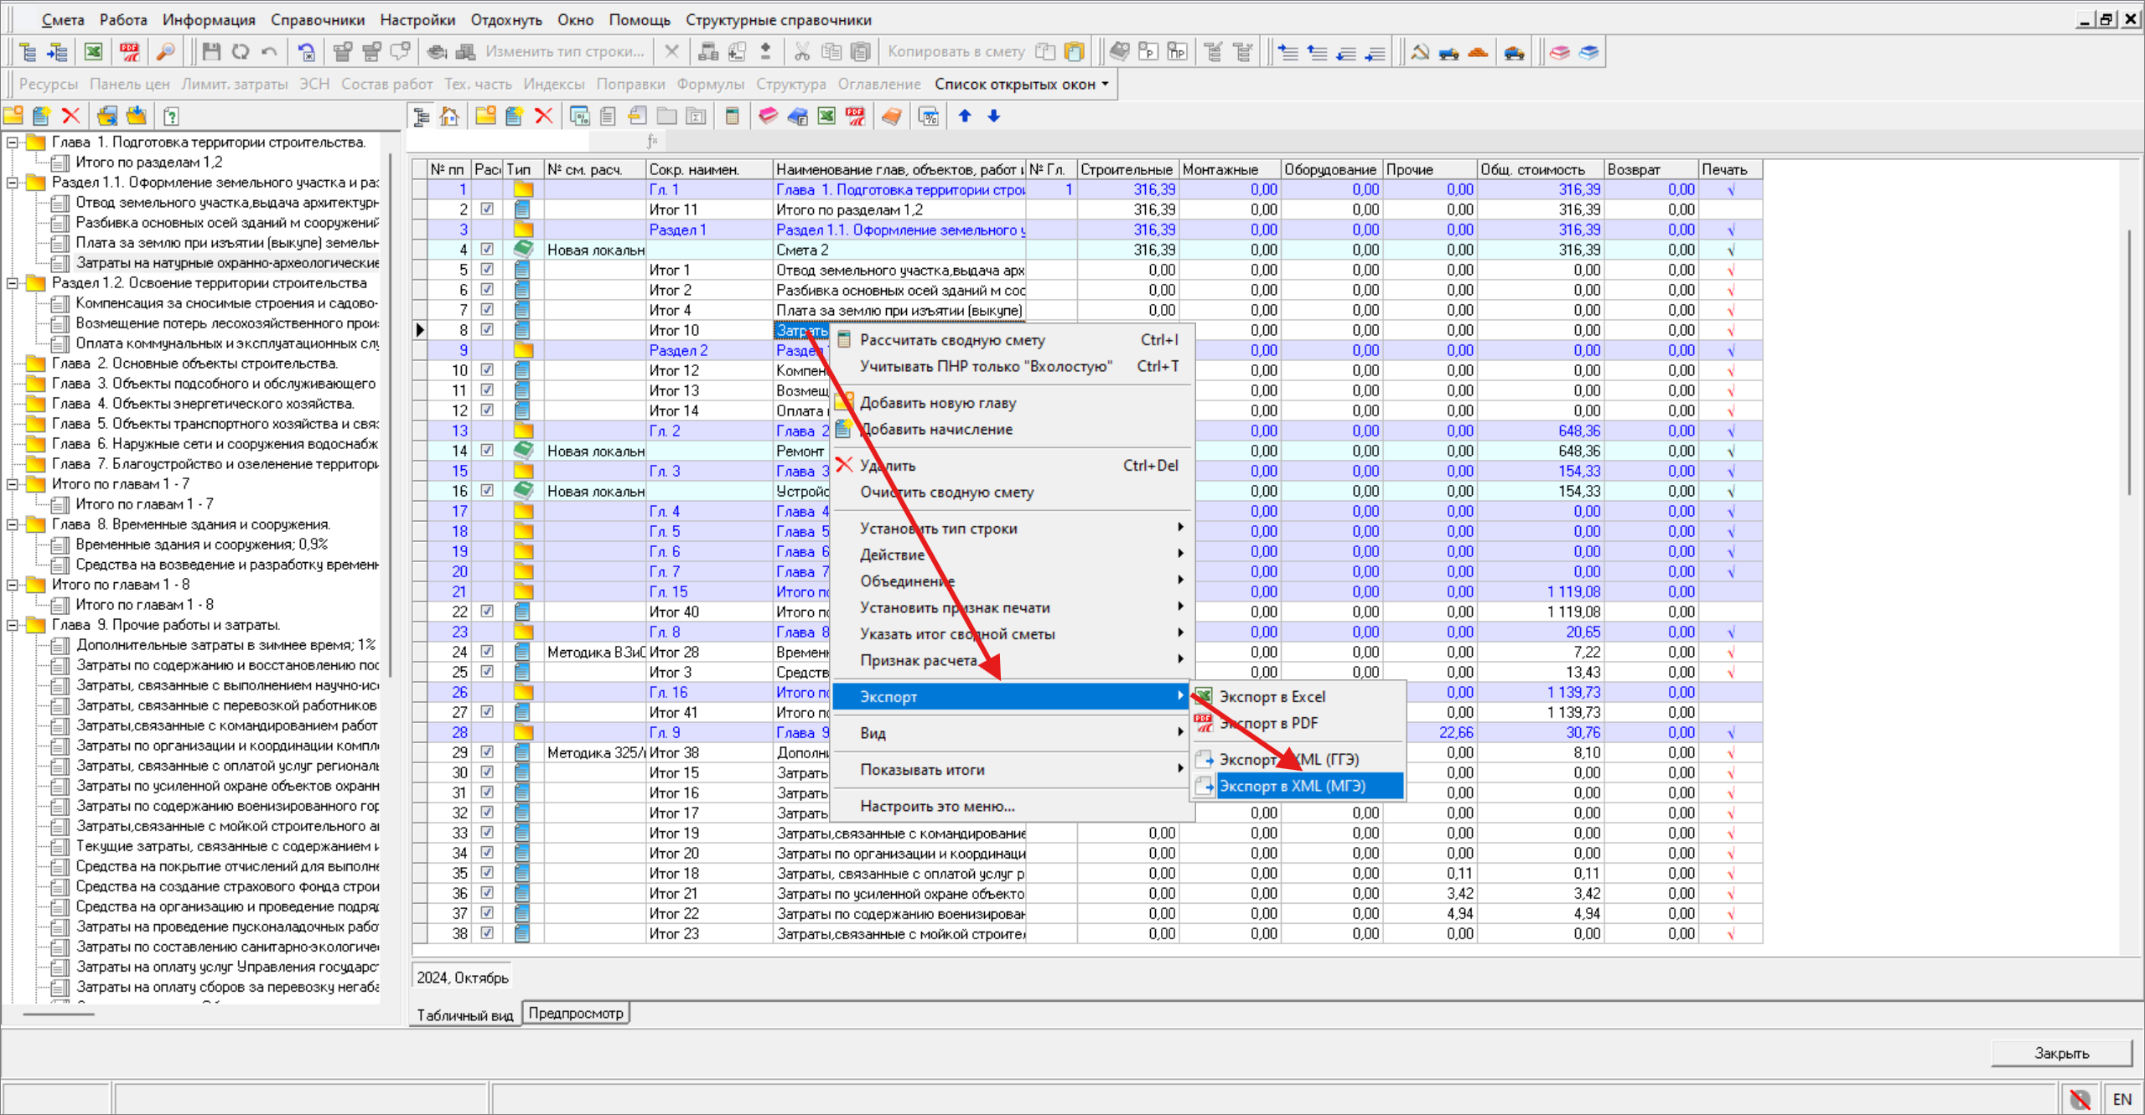Switch to the Предпросмотр tab
Image resolution: width=2145 pixels, height=1115 pixels.
(x=576, y=1014)
